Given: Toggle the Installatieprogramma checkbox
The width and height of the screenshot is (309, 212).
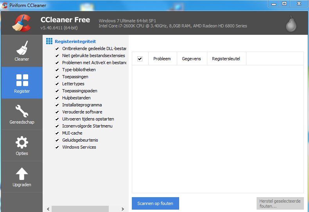Looking at the screenshot, I should tap(57, 105).
